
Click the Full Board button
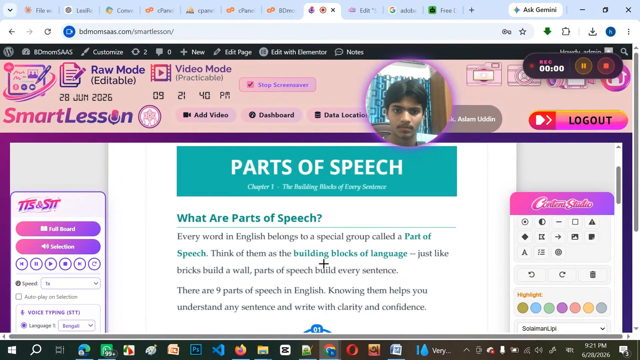coord(58,229)
